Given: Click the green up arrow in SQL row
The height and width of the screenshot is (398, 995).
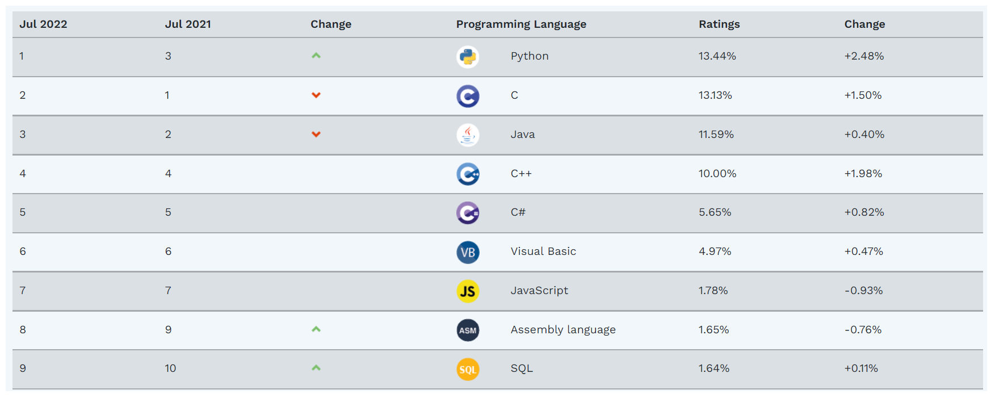Looking at the screenshot, I should [x=316, y=368].
